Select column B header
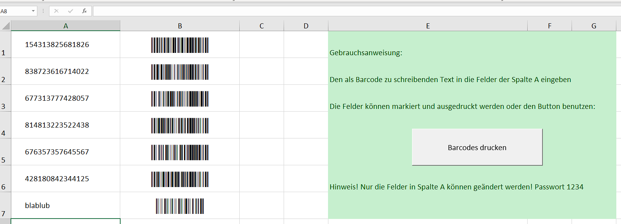 [180, 26]
